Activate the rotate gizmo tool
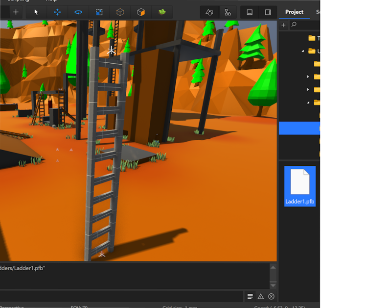The height and width of the screenshot is (308, 367). [x=78, y=12]
